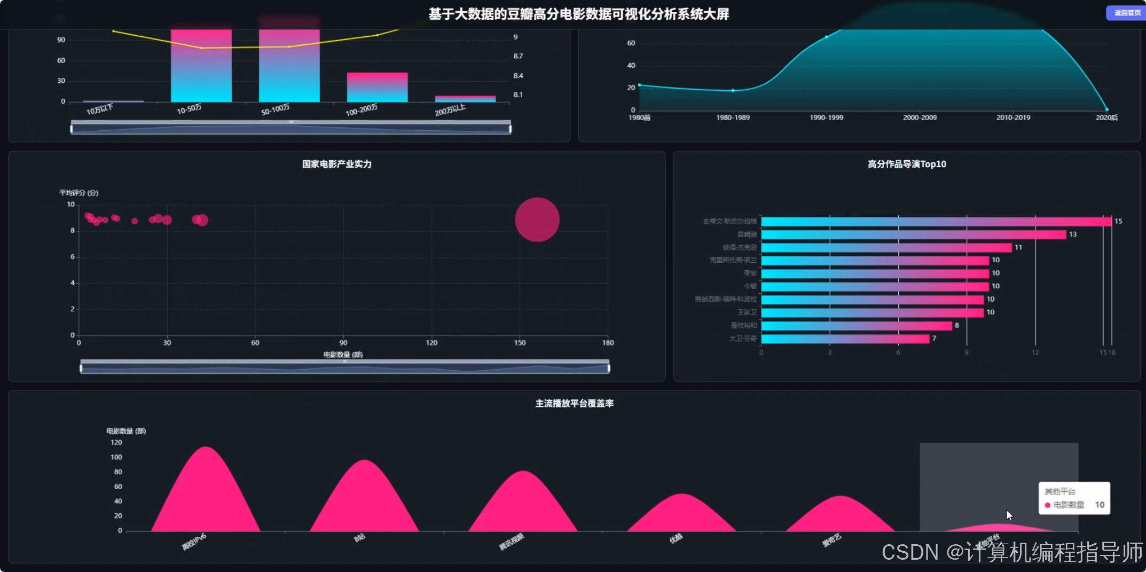Click the 优酷 peak
Screen dimensions: 1146x572
click(682, 512)
